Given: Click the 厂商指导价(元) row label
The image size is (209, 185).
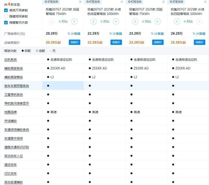Looking at the screenshot, I should (15, 34).
